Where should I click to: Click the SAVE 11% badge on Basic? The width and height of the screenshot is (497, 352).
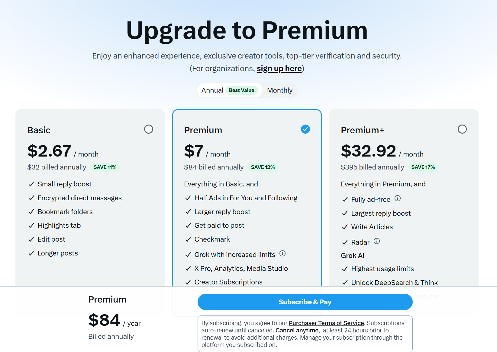[105, 167]
